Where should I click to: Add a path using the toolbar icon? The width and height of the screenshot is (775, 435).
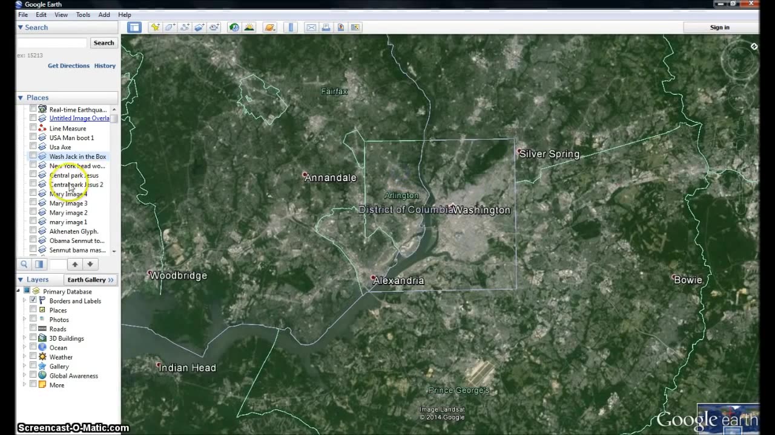[185, 27]
